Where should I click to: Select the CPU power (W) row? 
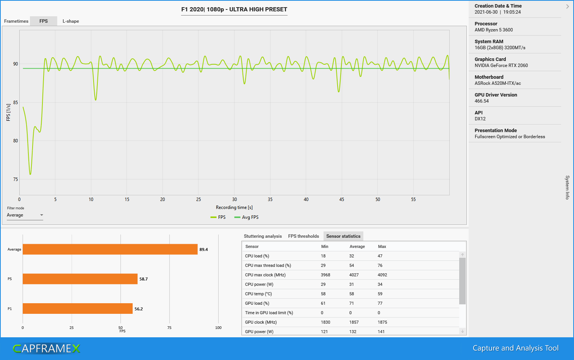tap(350, 284)
